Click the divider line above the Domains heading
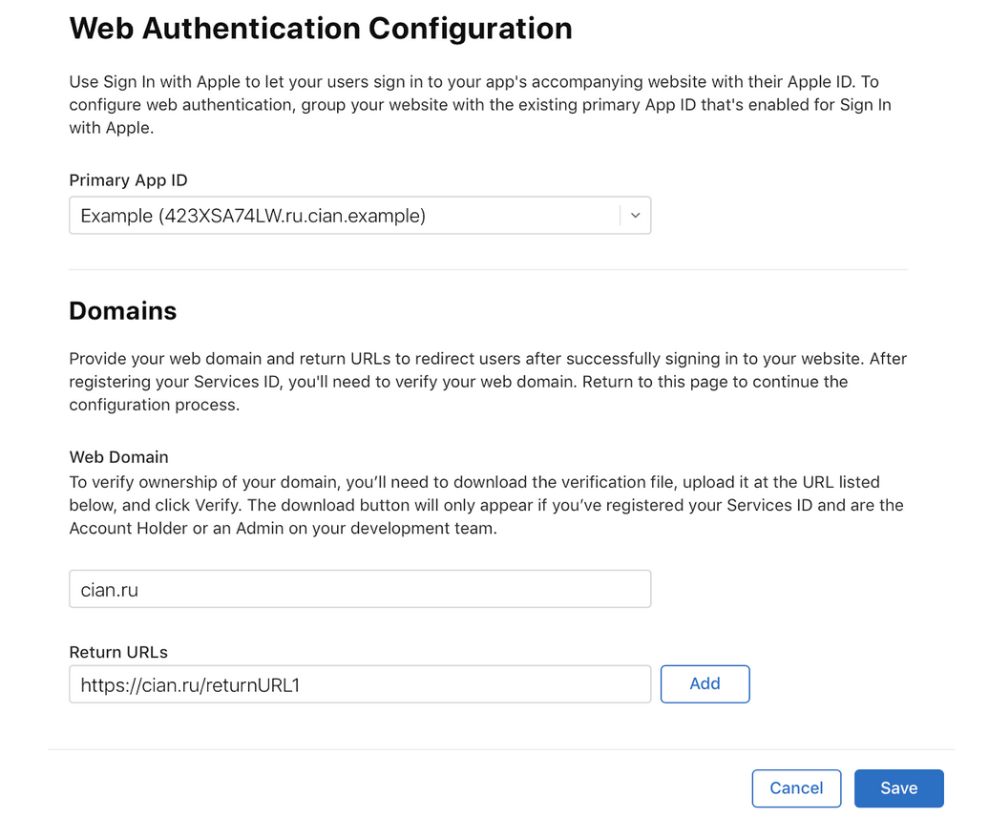989x839 pixels. point(487,270)
